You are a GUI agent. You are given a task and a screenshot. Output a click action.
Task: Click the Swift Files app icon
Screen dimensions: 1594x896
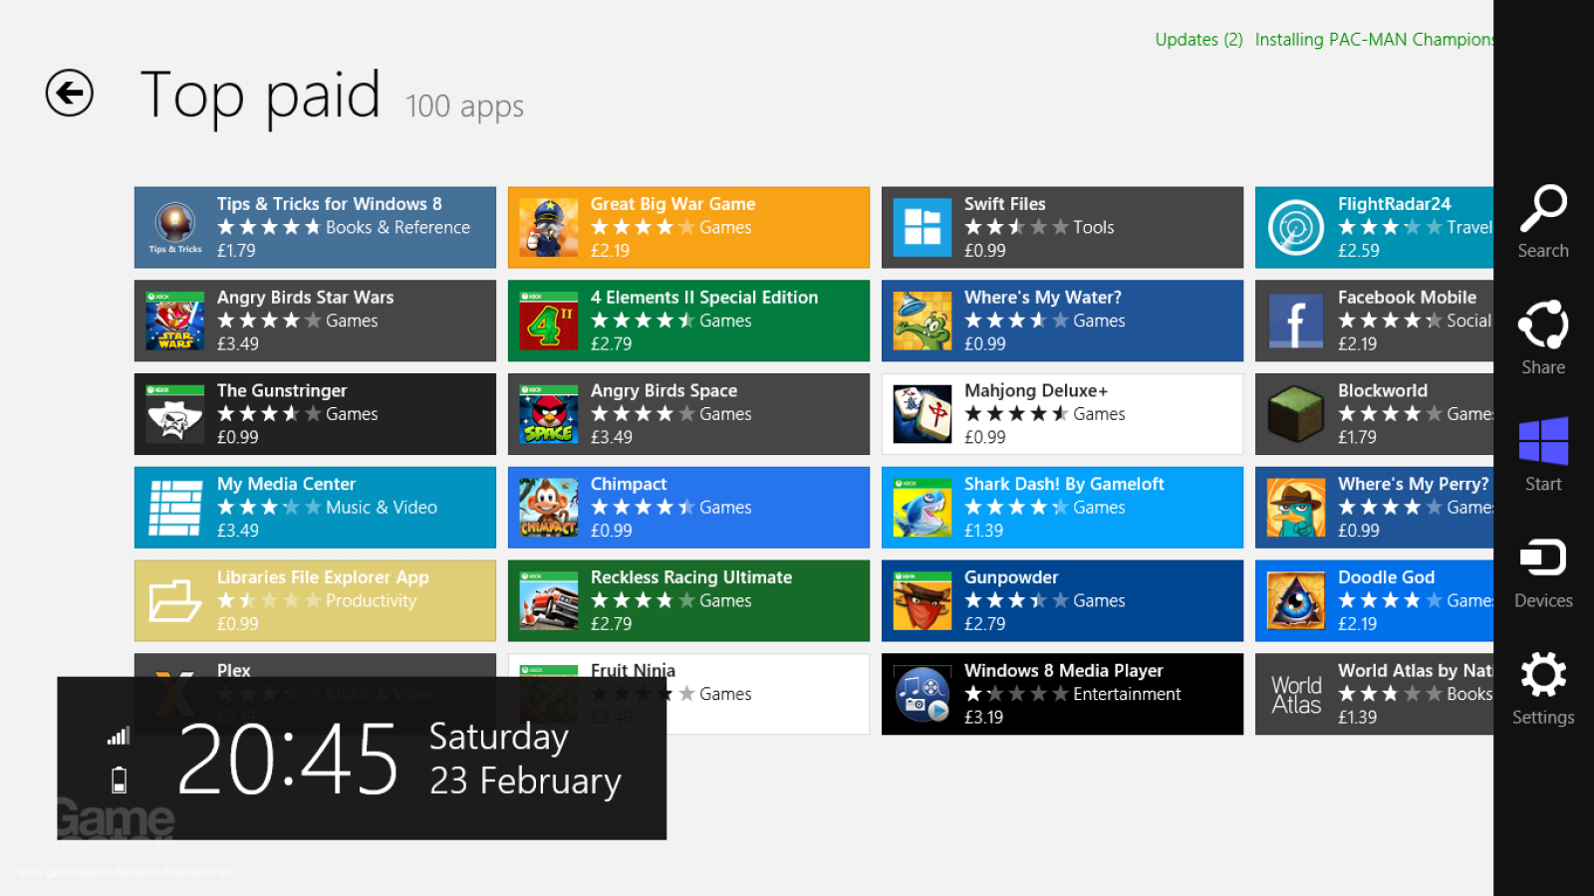coord(923,227)
